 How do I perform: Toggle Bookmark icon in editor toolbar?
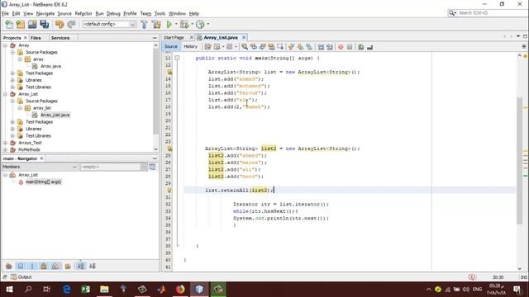tap(309, 47)
